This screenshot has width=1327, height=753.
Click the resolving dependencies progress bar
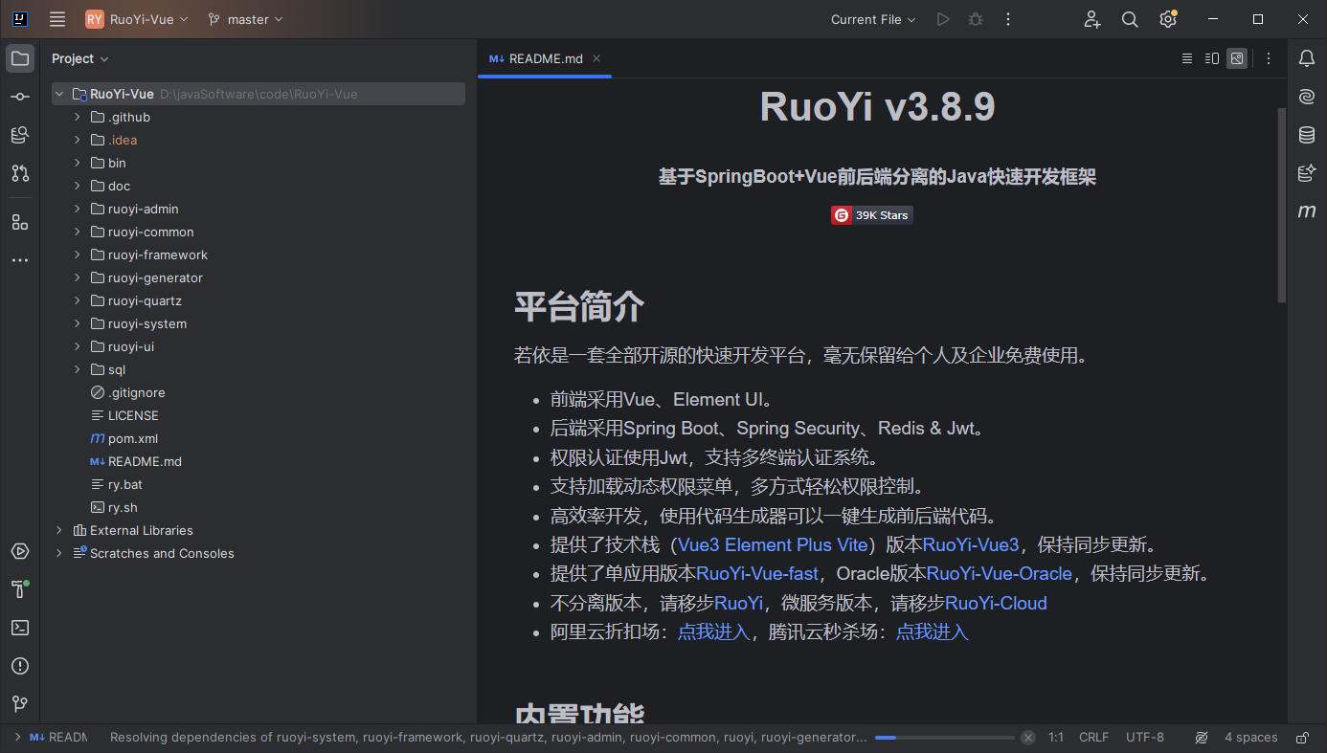(944, 738)
